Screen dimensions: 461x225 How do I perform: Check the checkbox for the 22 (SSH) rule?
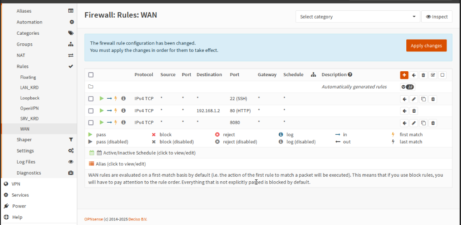[x=91, y=99]
